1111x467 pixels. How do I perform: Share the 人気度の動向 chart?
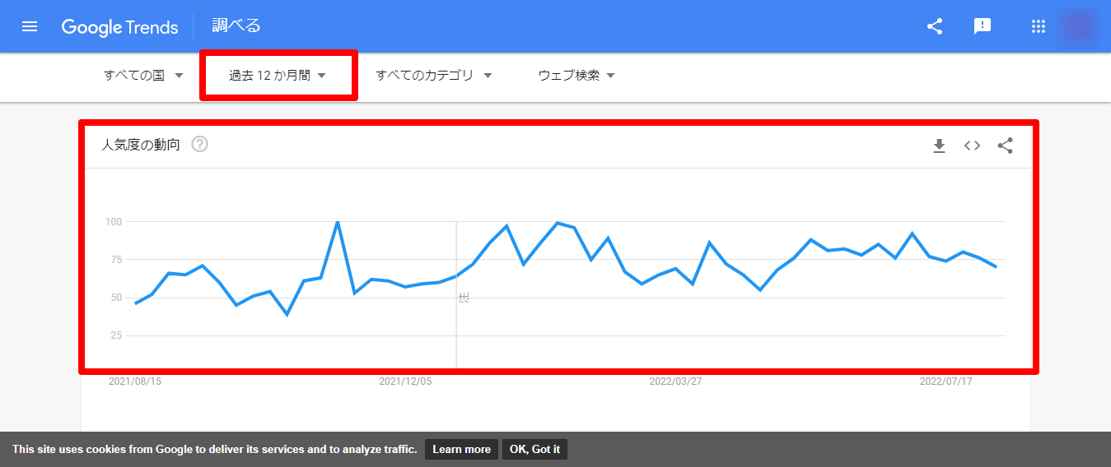(x=1006, y=146)
